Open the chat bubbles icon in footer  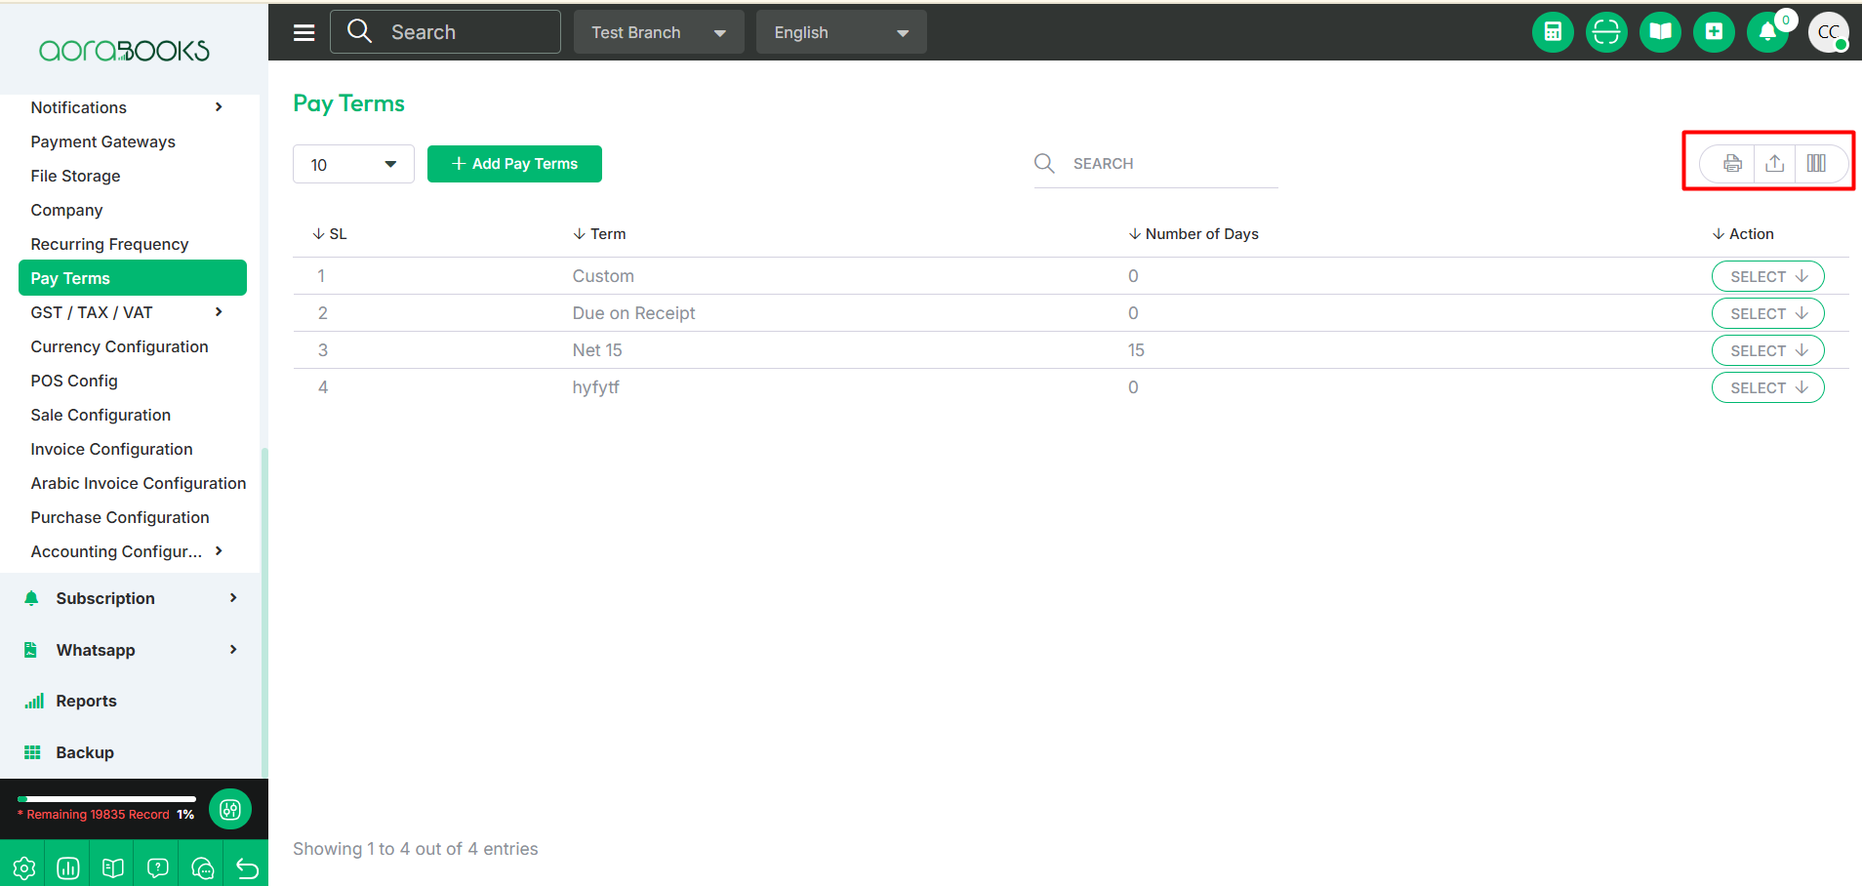point(203,868)
